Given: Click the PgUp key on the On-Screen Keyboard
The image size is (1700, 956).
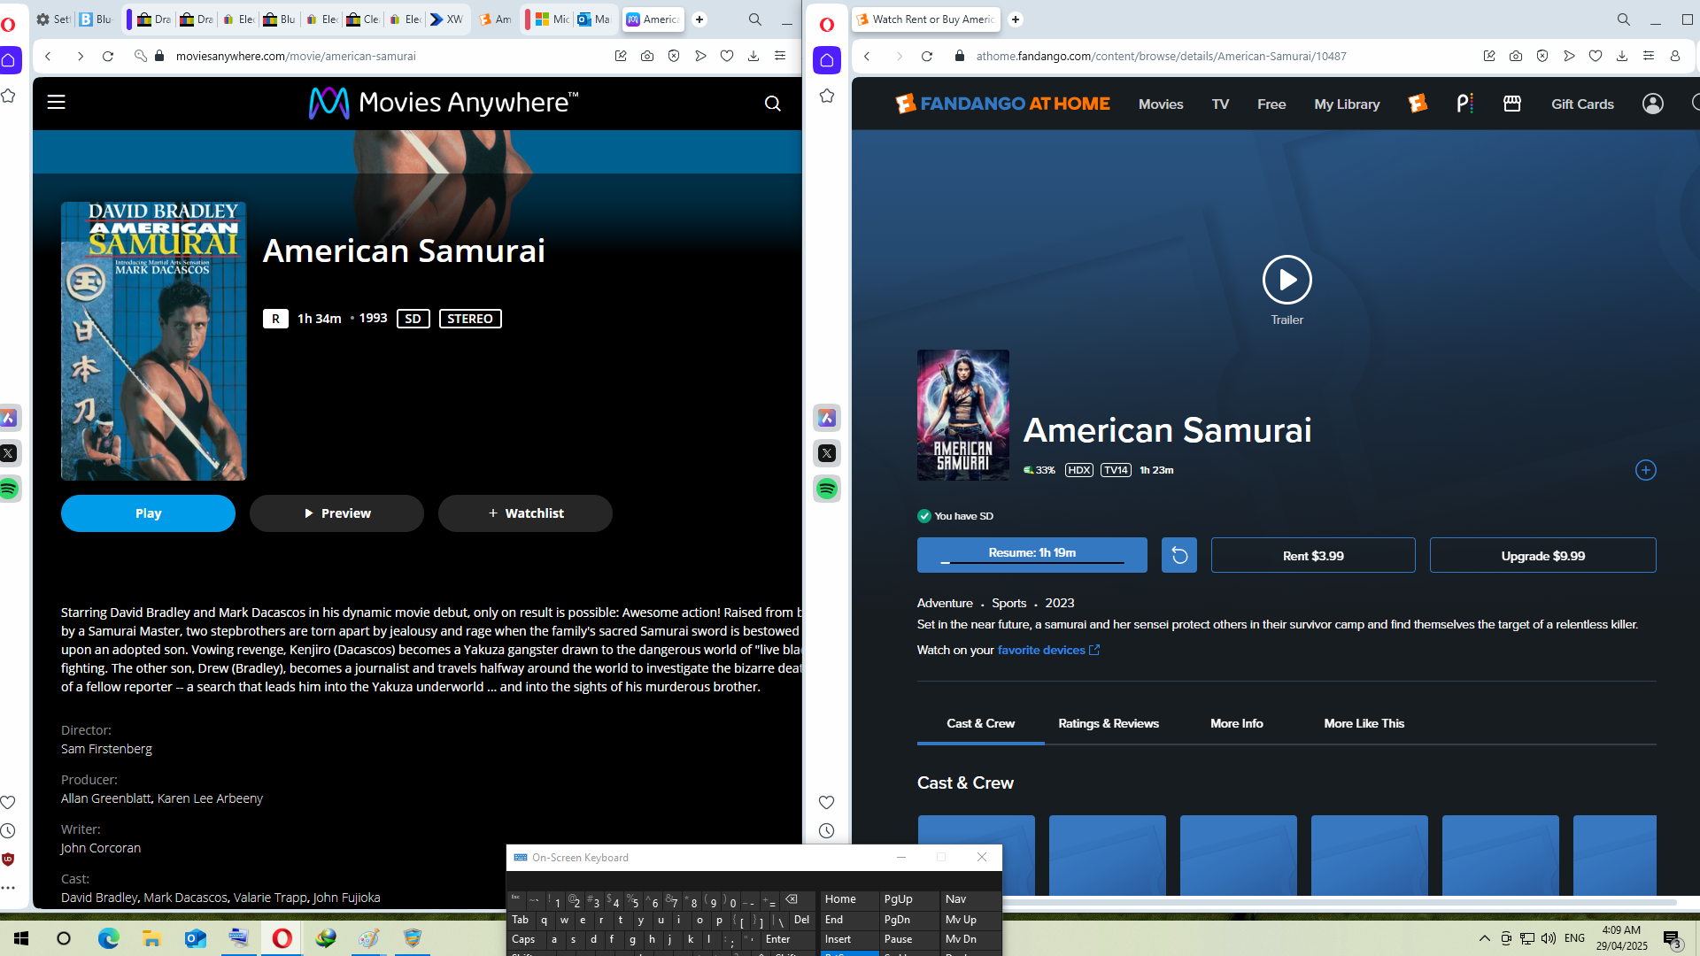Looking at the screenshot, I should 908,899.
